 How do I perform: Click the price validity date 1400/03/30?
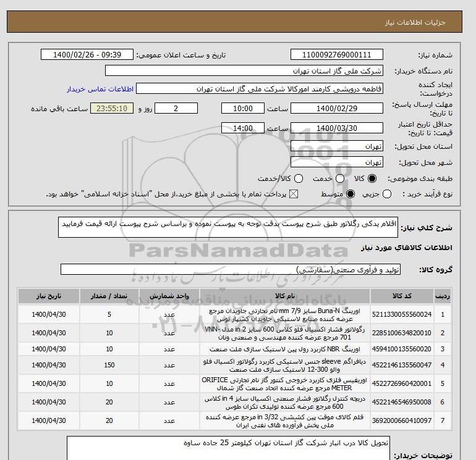pyautogui.click(x=337, y=128)
